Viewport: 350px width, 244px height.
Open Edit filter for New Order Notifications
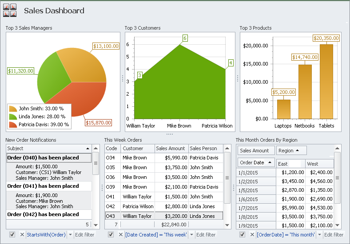coord(84,235)
